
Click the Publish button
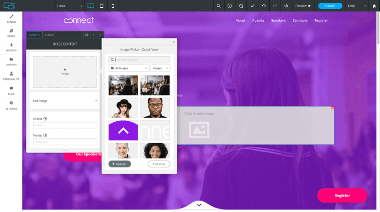(330, 6)
